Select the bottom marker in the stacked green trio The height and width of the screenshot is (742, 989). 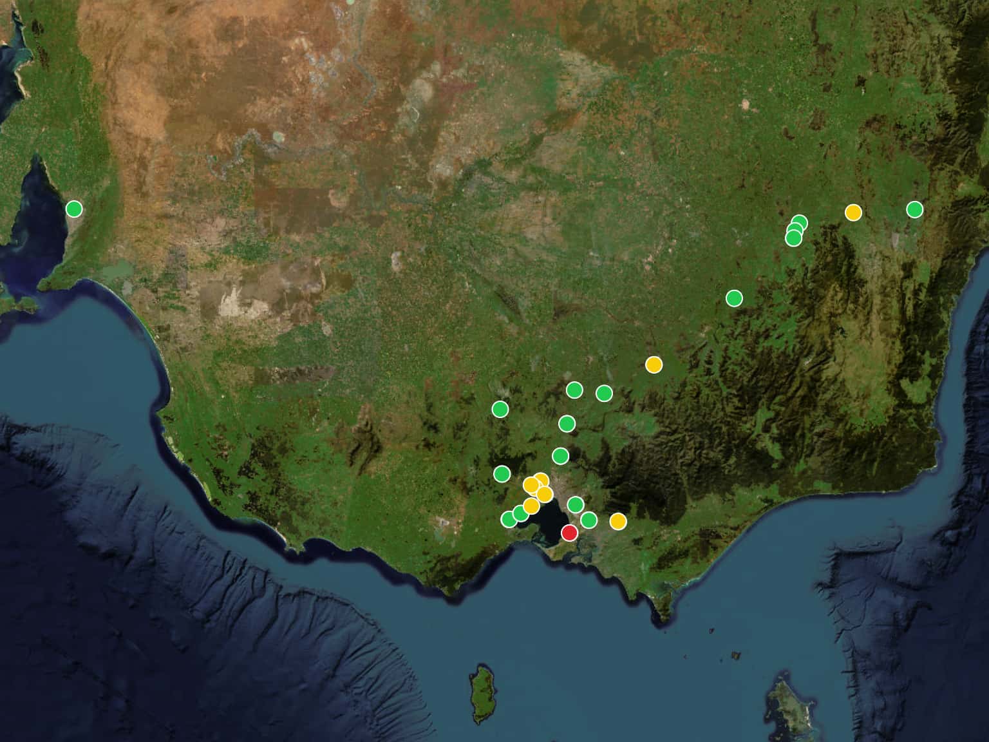click(793, 238)
